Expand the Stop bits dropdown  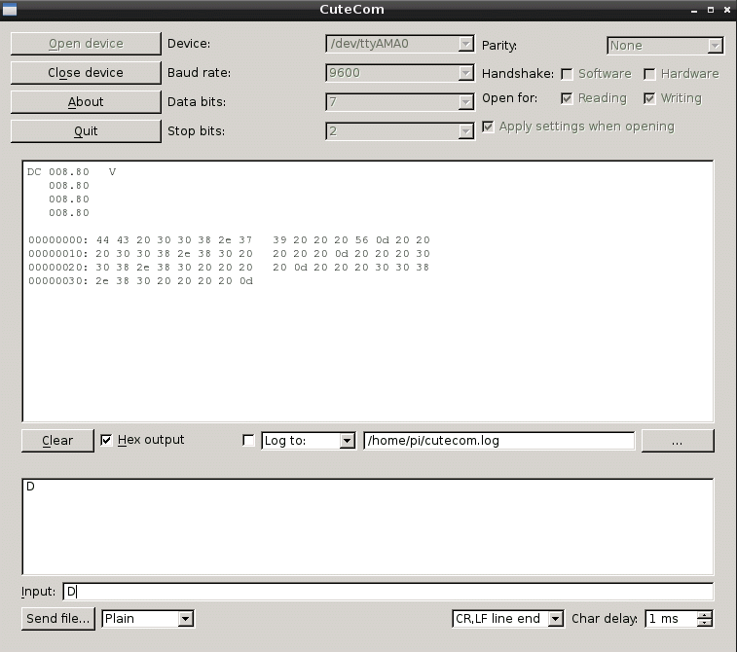point(465,131)
